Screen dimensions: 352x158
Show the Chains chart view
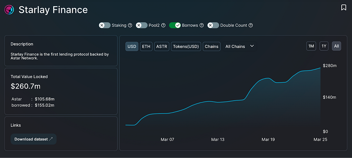[x=211, y=46]
